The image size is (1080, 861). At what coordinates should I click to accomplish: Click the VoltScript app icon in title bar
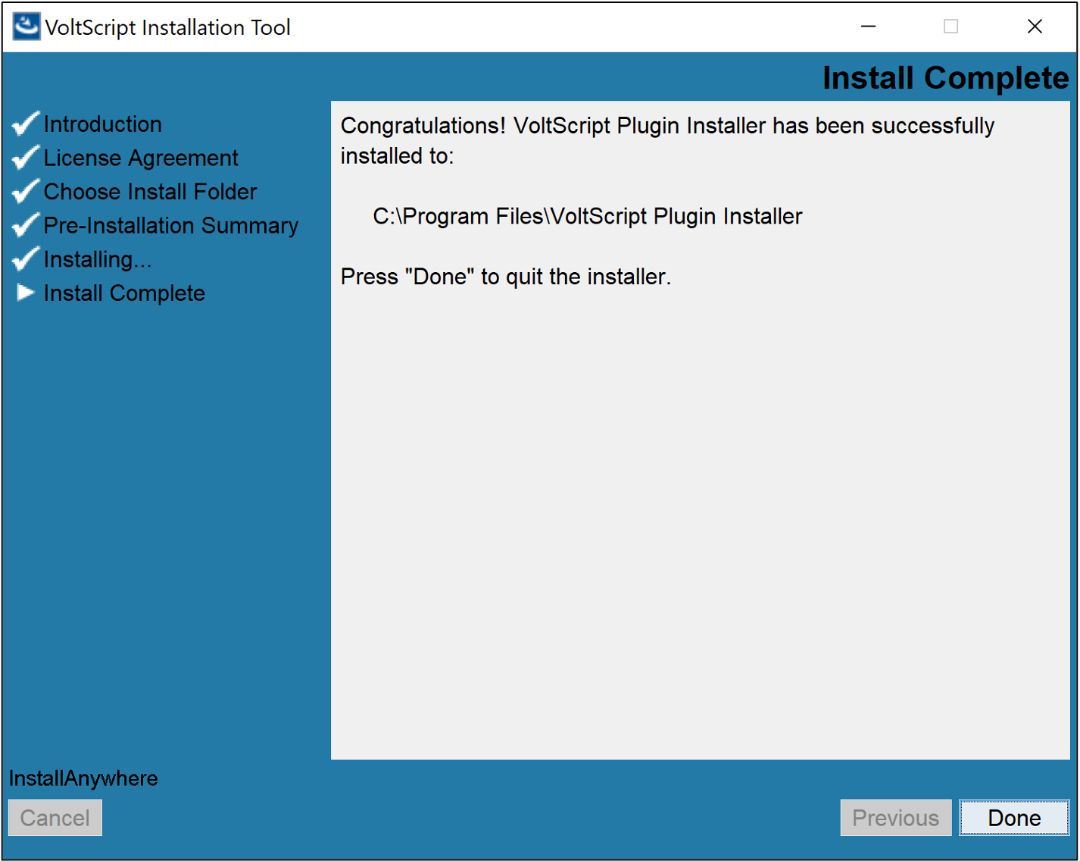[x=26, y=27]
